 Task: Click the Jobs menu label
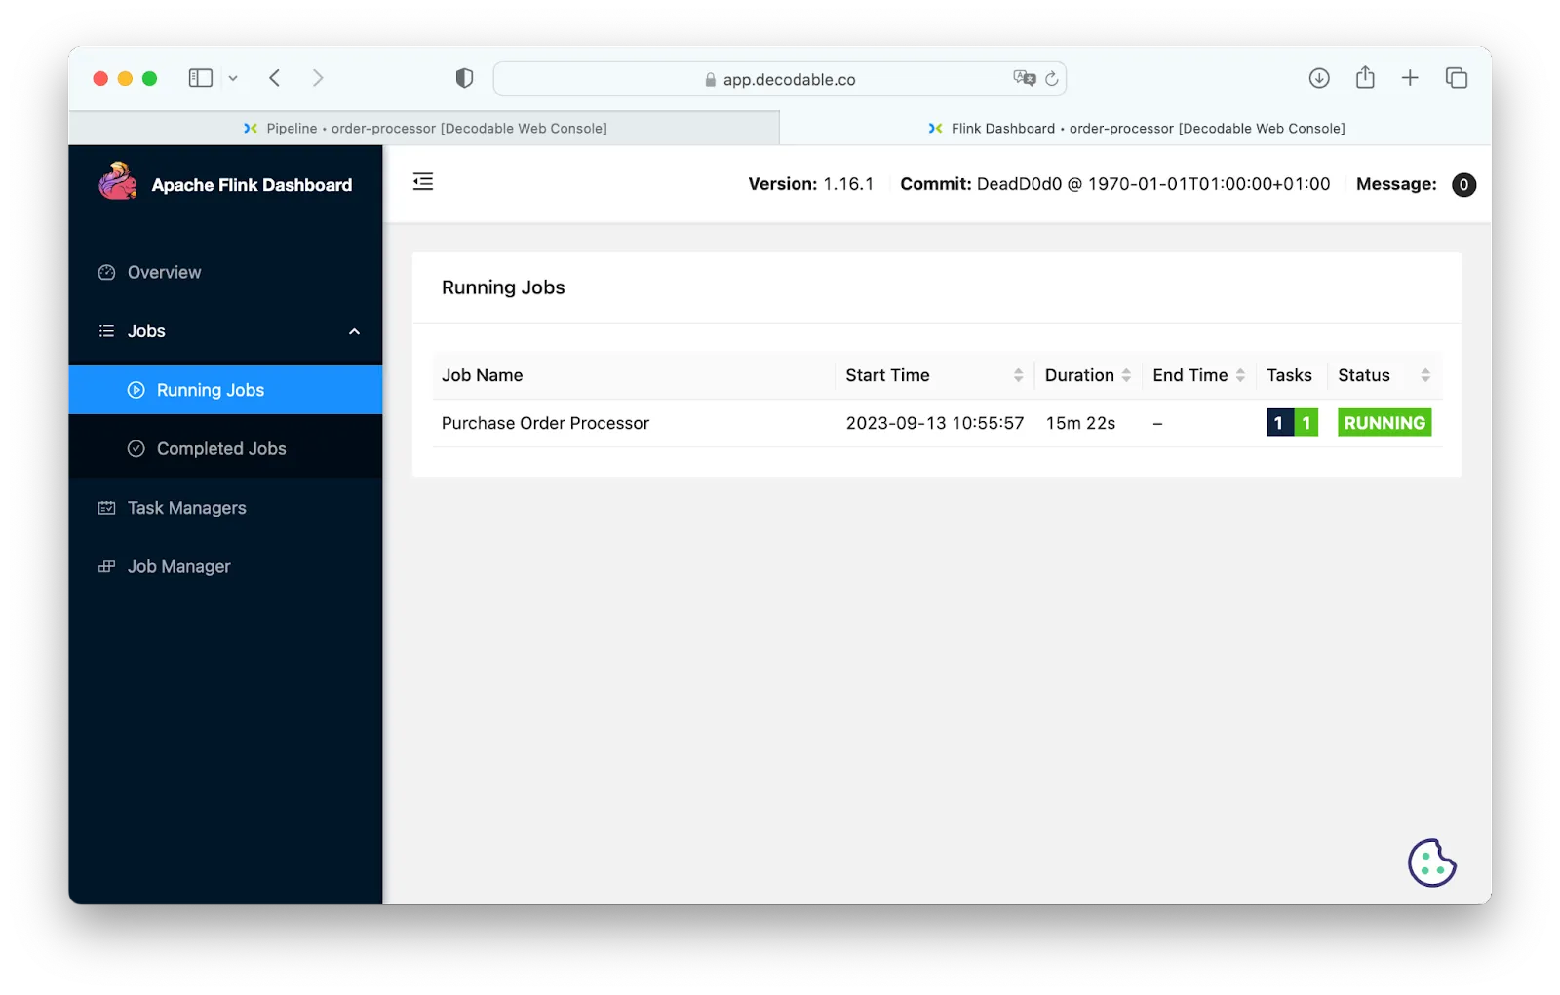[x=146, y=331]
